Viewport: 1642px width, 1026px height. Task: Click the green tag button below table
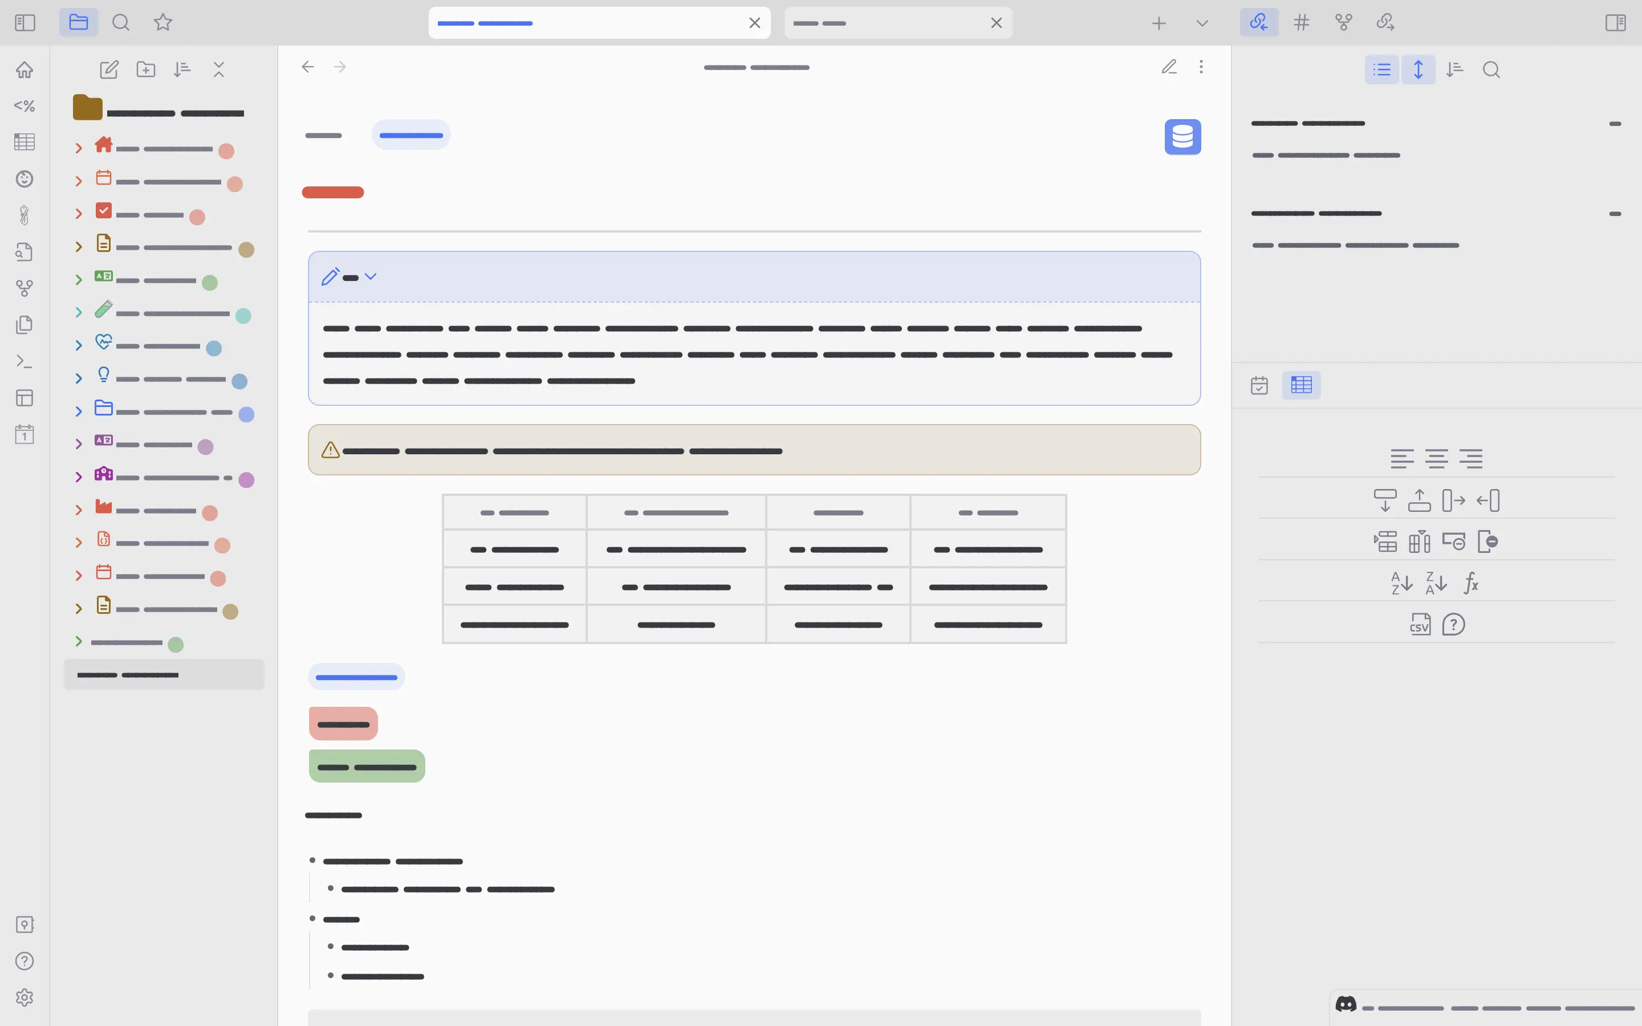pyautogui.click(x=367, y=766)
